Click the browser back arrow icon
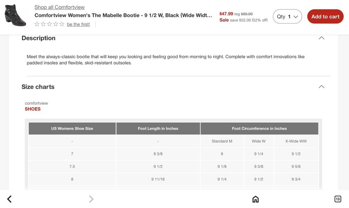The height and width of the screenshot is (208, 349). click(x=9, y=199)
